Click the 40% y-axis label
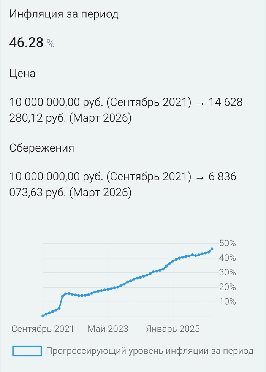 pos(228,258)
